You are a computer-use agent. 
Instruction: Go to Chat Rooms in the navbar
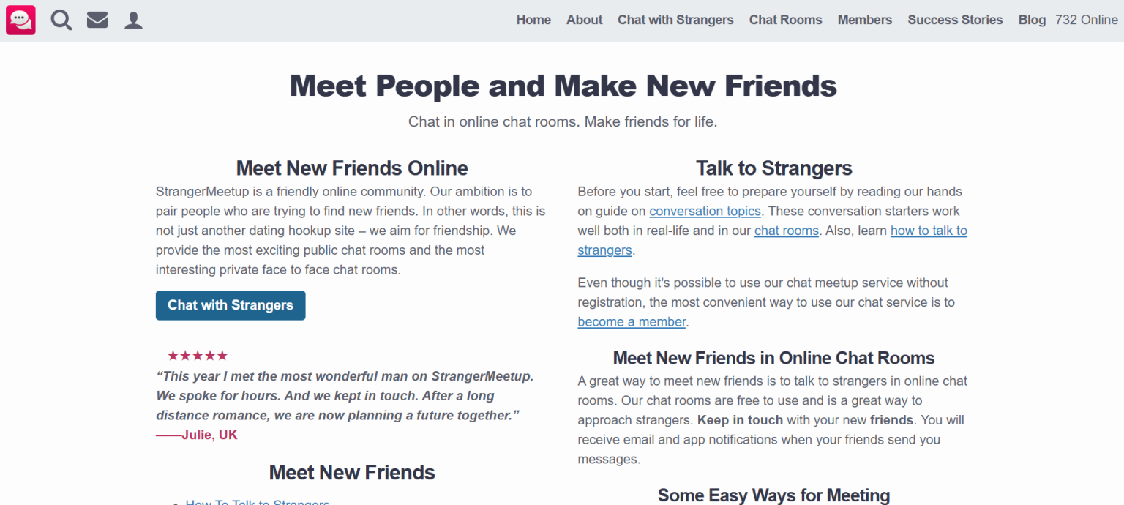click(x=785, y=20)
